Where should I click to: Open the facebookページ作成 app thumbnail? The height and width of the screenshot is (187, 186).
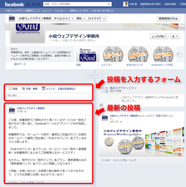[x=163, y=54]
